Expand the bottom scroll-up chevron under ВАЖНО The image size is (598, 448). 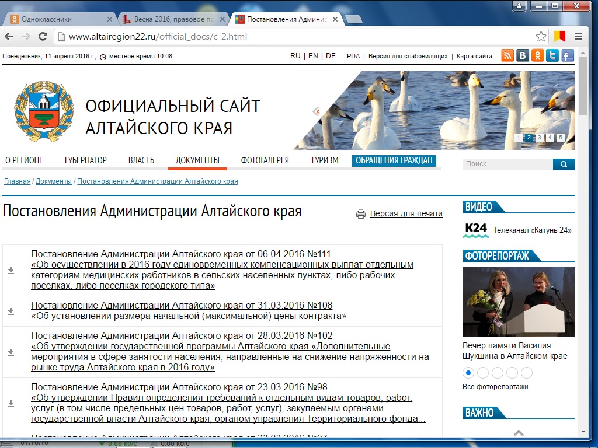pyautogui.click(x=519, y=433)
